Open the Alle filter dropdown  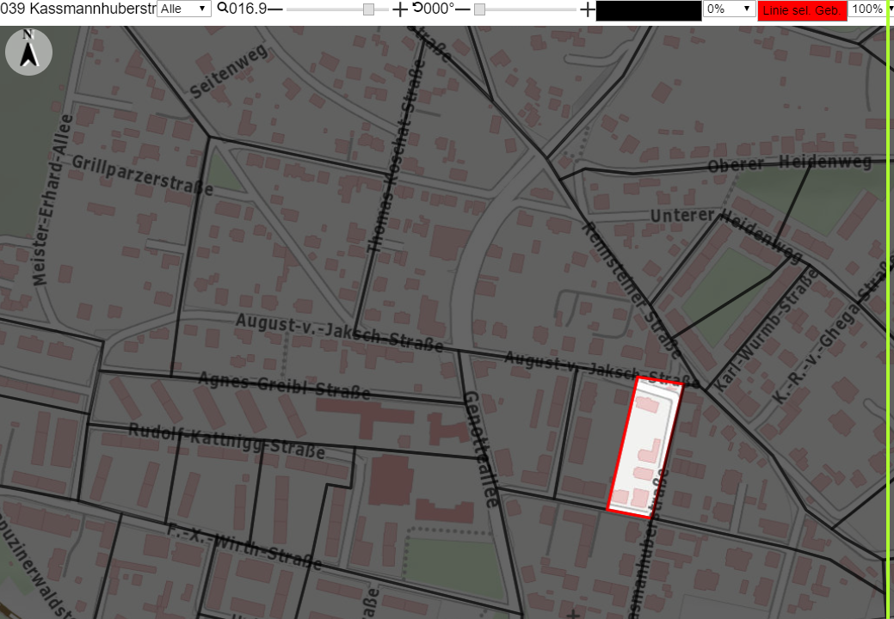click(x=183, y=9)
